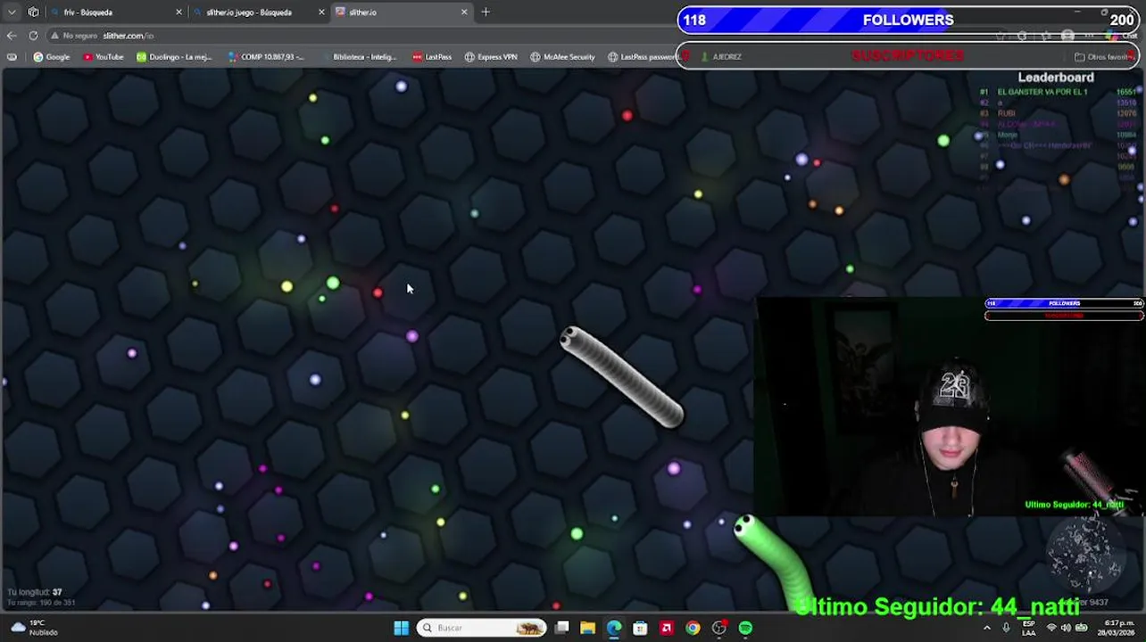Close the "friv - Búsqueda" tab
The image size is (1146, 642).
point(179,12)
